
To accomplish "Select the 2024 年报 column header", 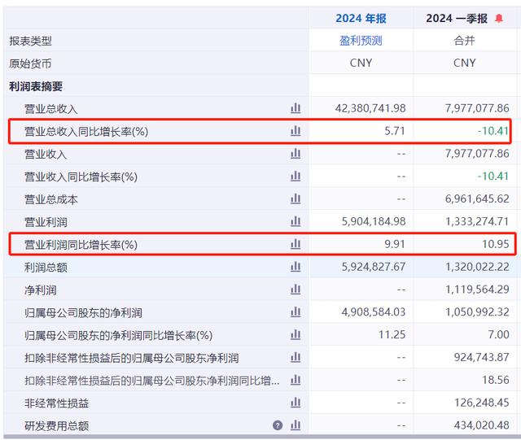I will (x=361, y=19).
